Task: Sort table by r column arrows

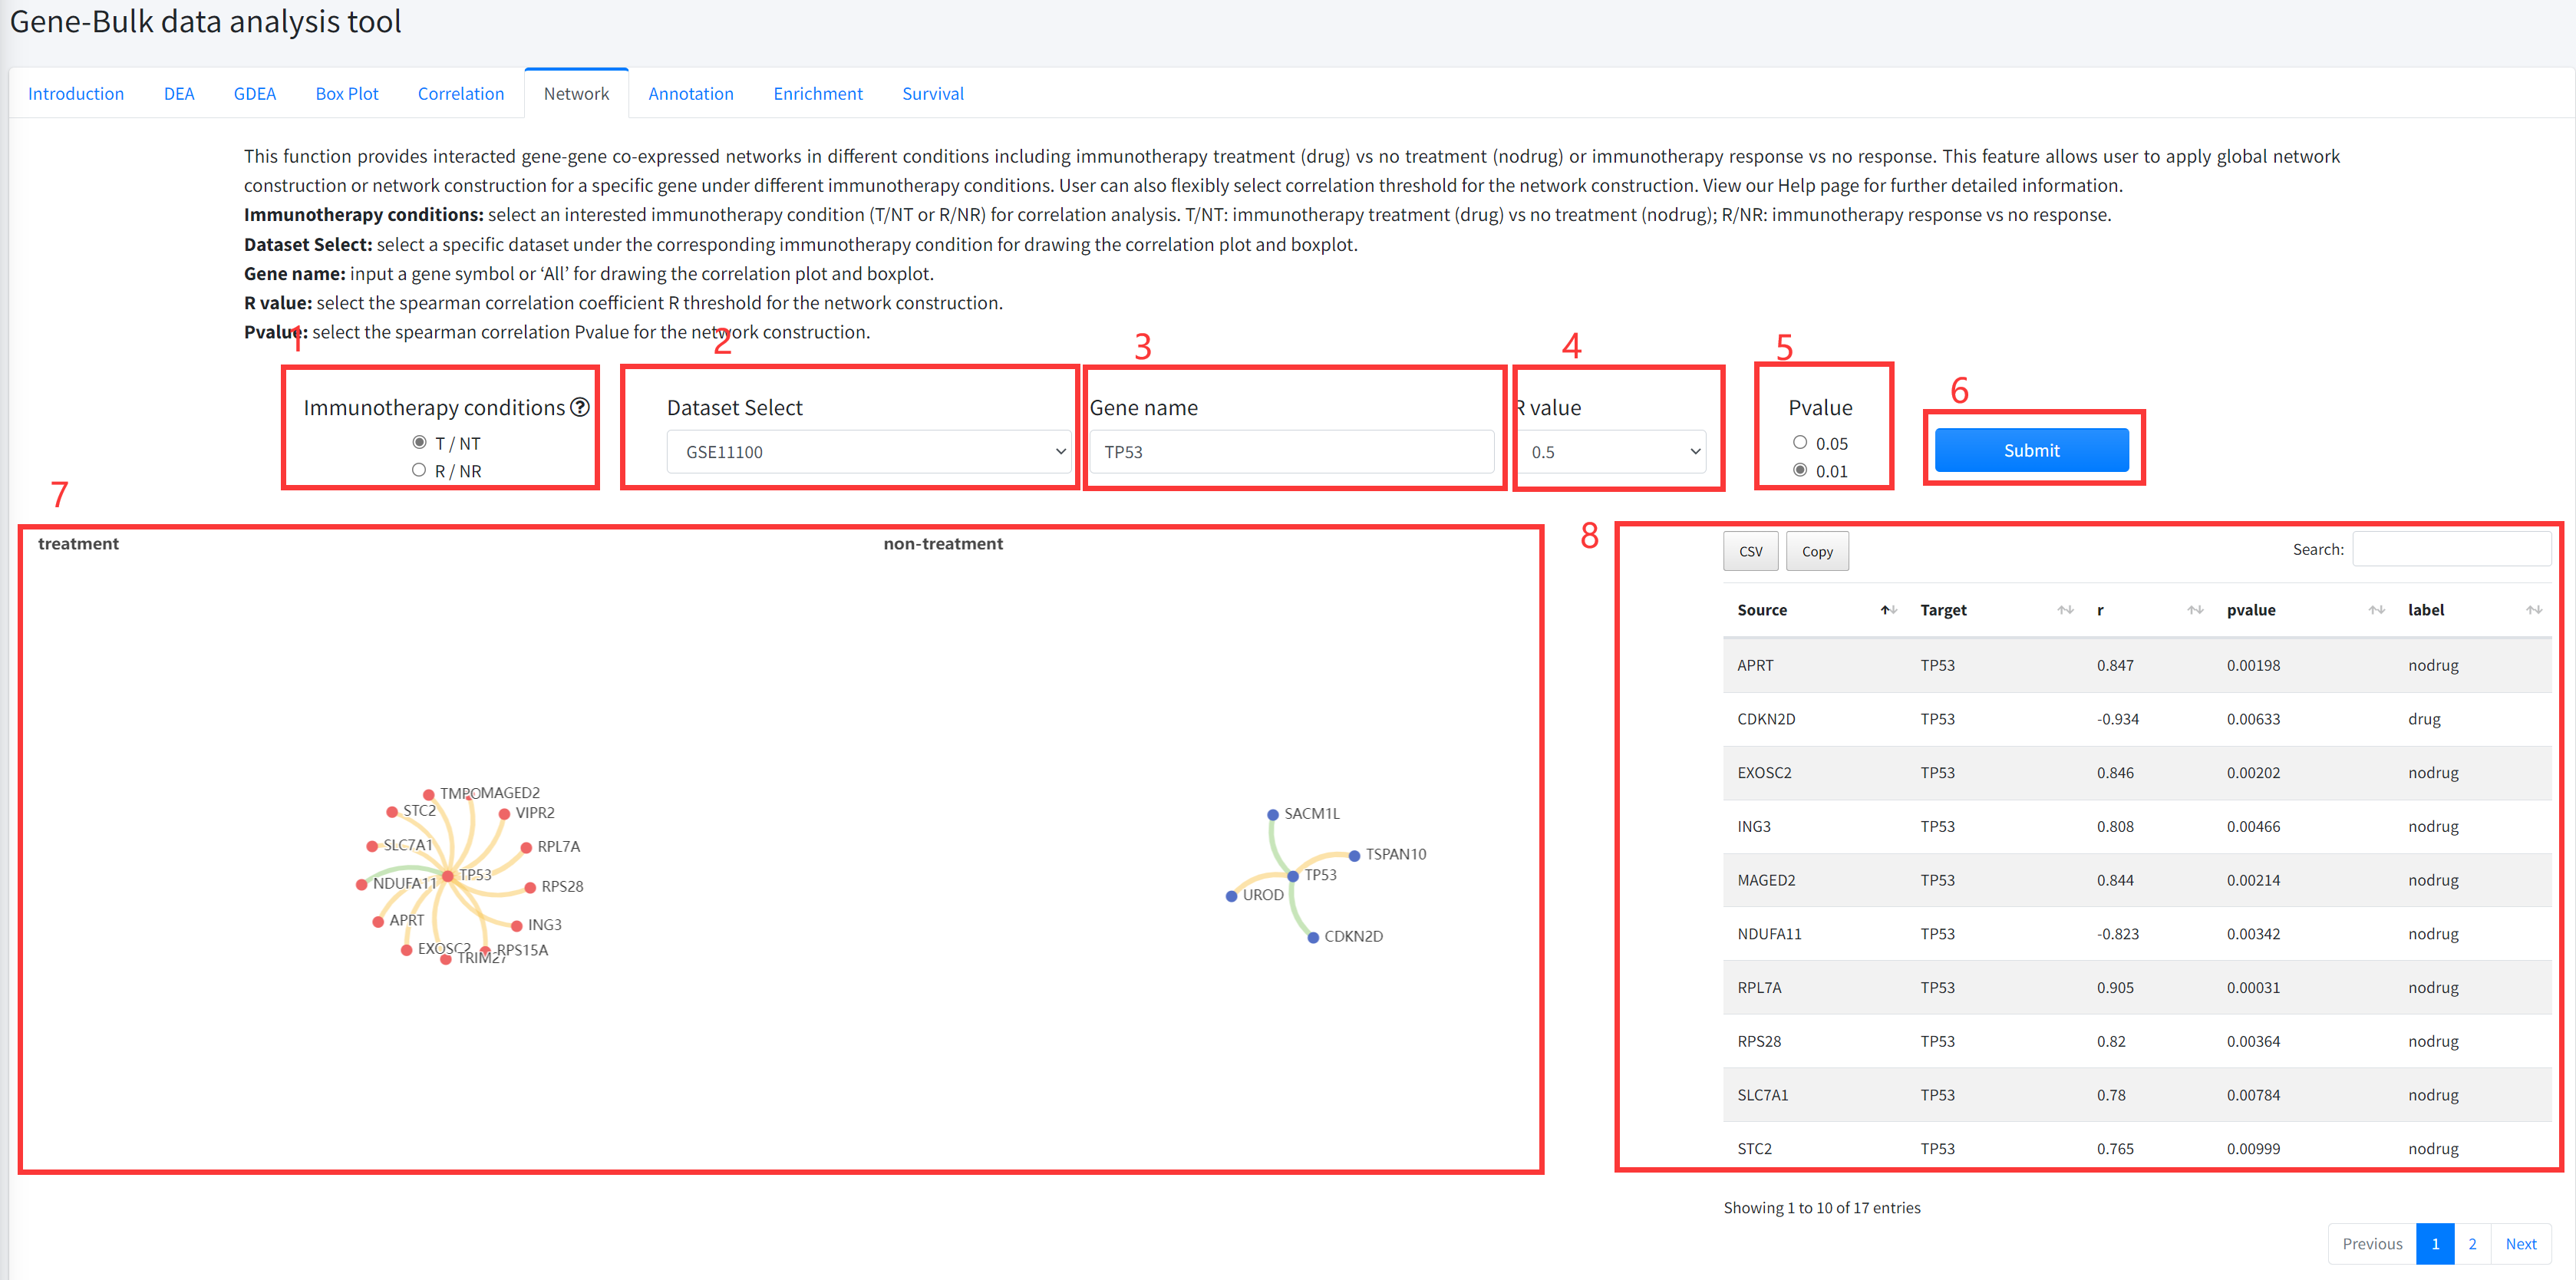Action: point(2195,610)
